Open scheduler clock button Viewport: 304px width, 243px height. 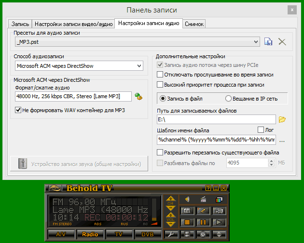tap(203, 234)
